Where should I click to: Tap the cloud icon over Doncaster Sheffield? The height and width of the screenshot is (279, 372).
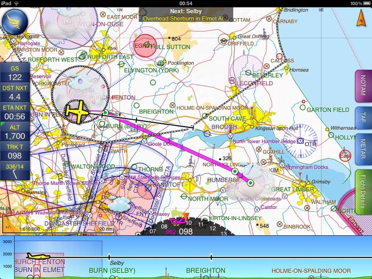click(x=119, y=203)
